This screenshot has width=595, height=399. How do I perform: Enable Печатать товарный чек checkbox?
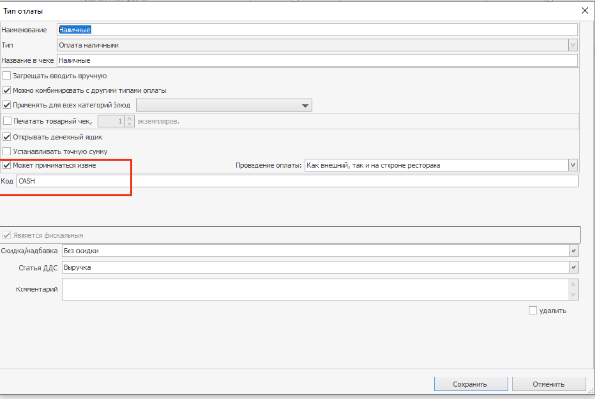[x=8, y=121]
